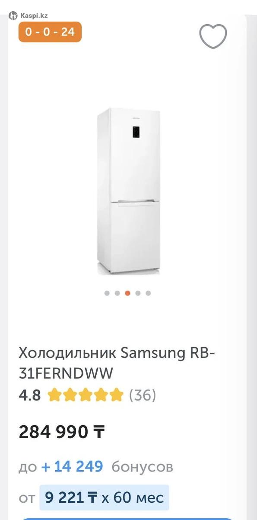
Task: Tap the 284 990 ₸ price
Action: pyautogui.click(x=62, y=432)
